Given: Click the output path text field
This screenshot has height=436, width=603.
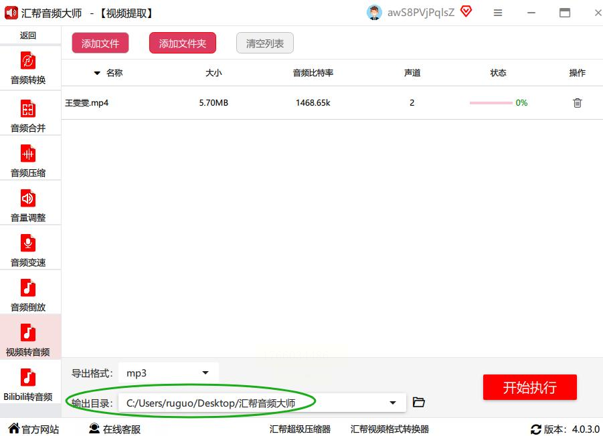Looking at the screenshot, I should (262, 403).
